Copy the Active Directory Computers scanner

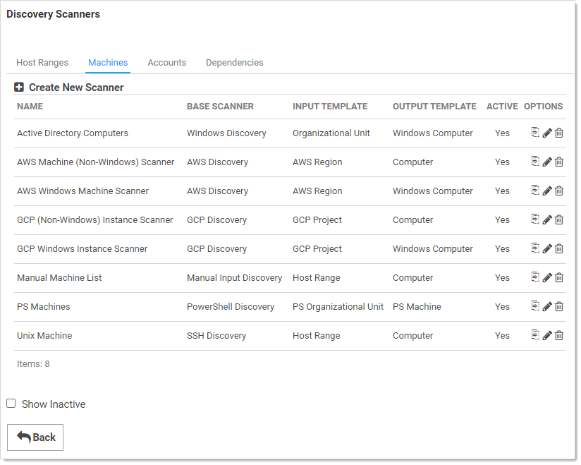535,133
